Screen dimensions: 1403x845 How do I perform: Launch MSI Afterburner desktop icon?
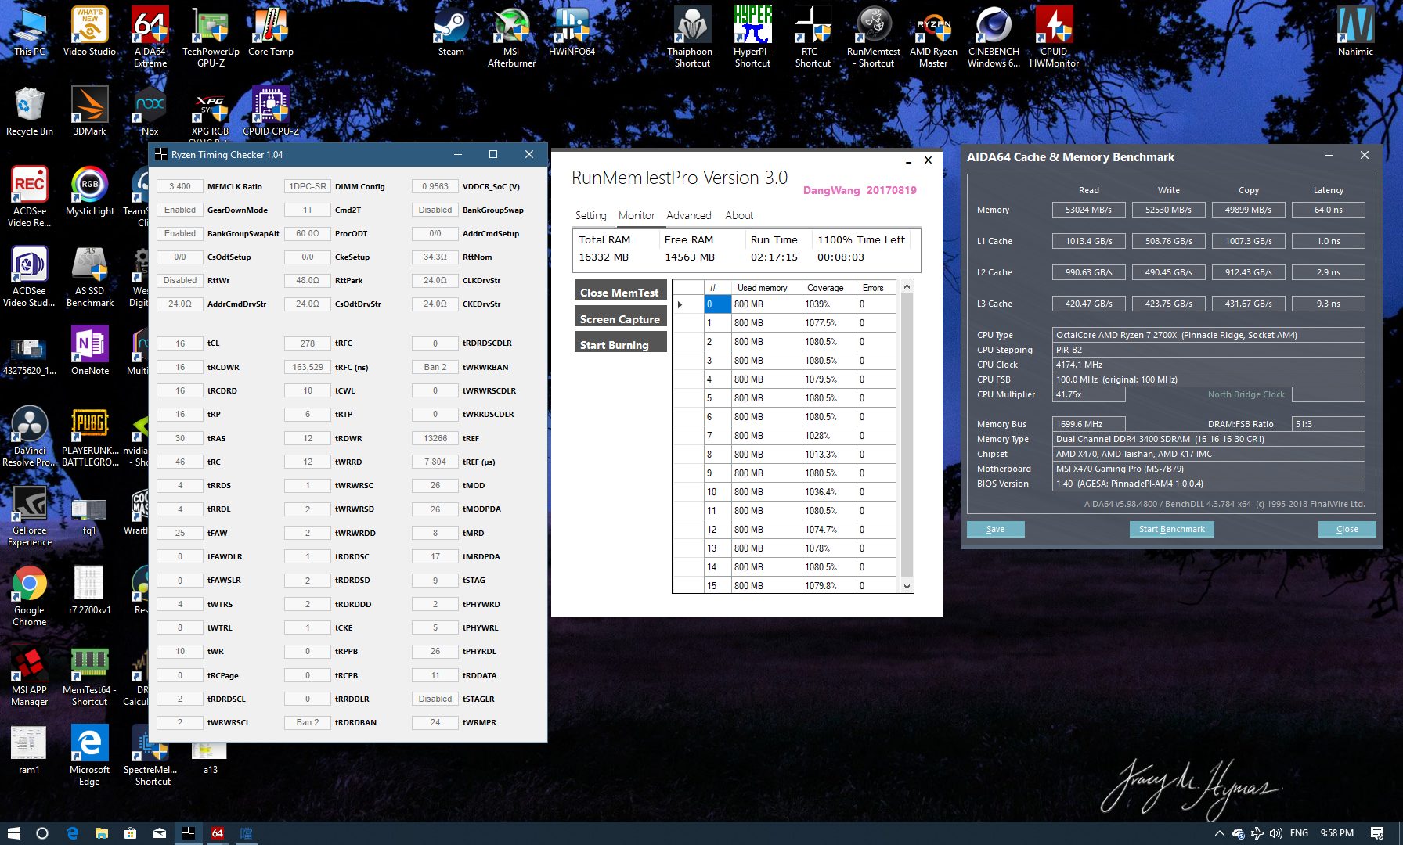tap(511, 37)
